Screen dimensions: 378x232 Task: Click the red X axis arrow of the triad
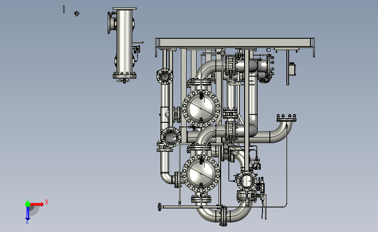point(37,204)
